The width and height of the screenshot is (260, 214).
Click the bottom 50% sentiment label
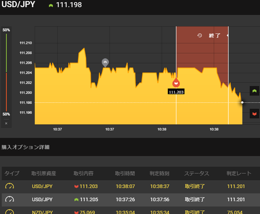[6, 114]
